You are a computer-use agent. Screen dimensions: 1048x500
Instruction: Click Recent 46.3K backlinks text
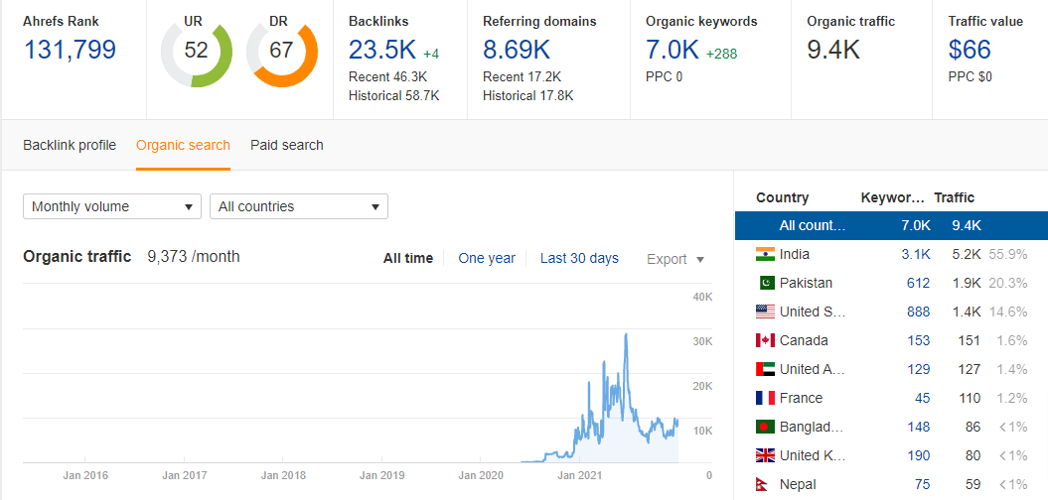[x=387, y=76]
